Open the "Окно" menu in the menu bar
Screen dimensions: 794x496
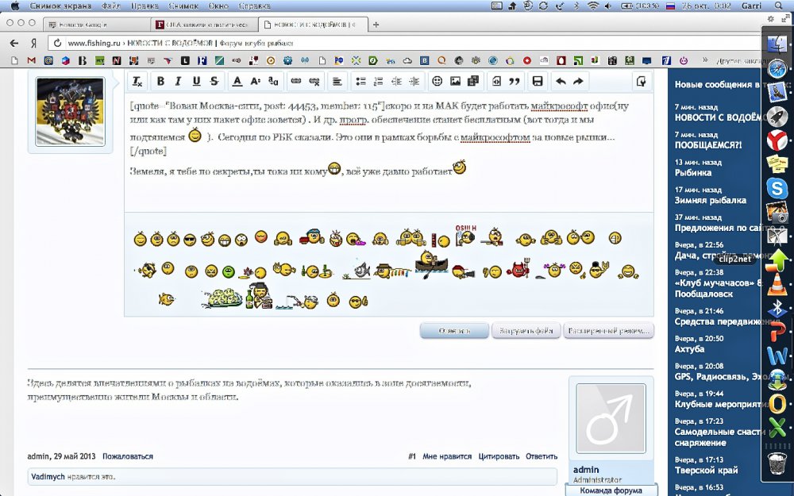(218, 6)
